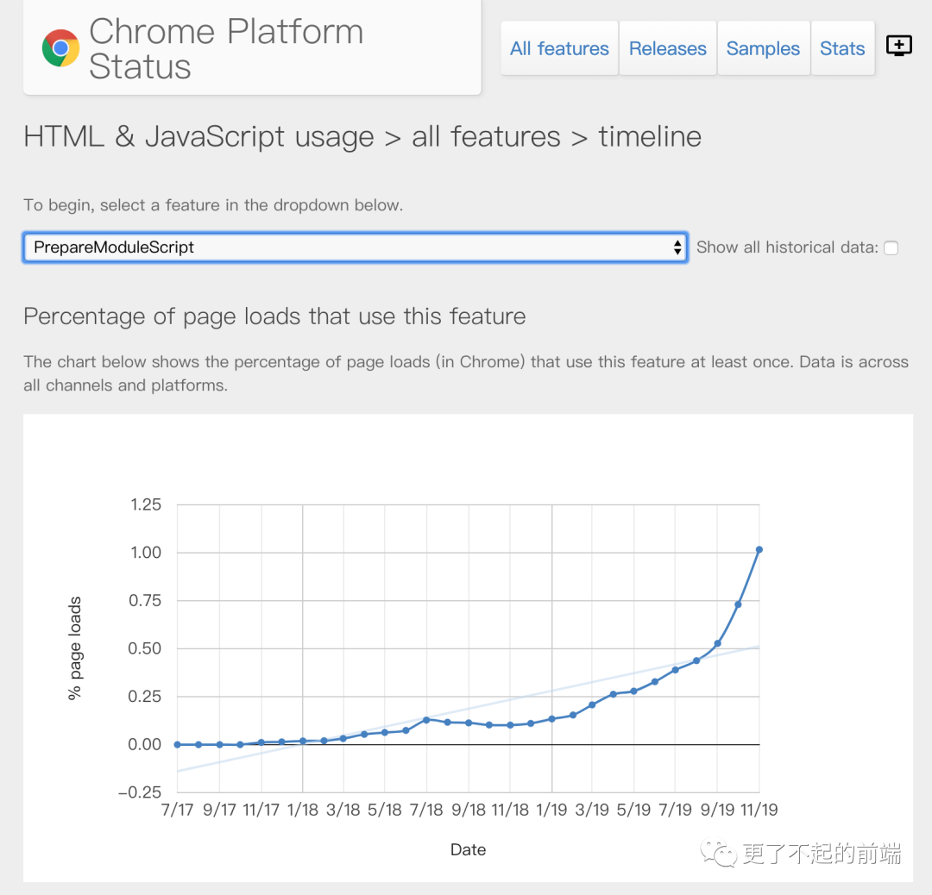The image size is (932, 895).
Task: Click the first data point at 7/17
Action: [x=177, y=744]
